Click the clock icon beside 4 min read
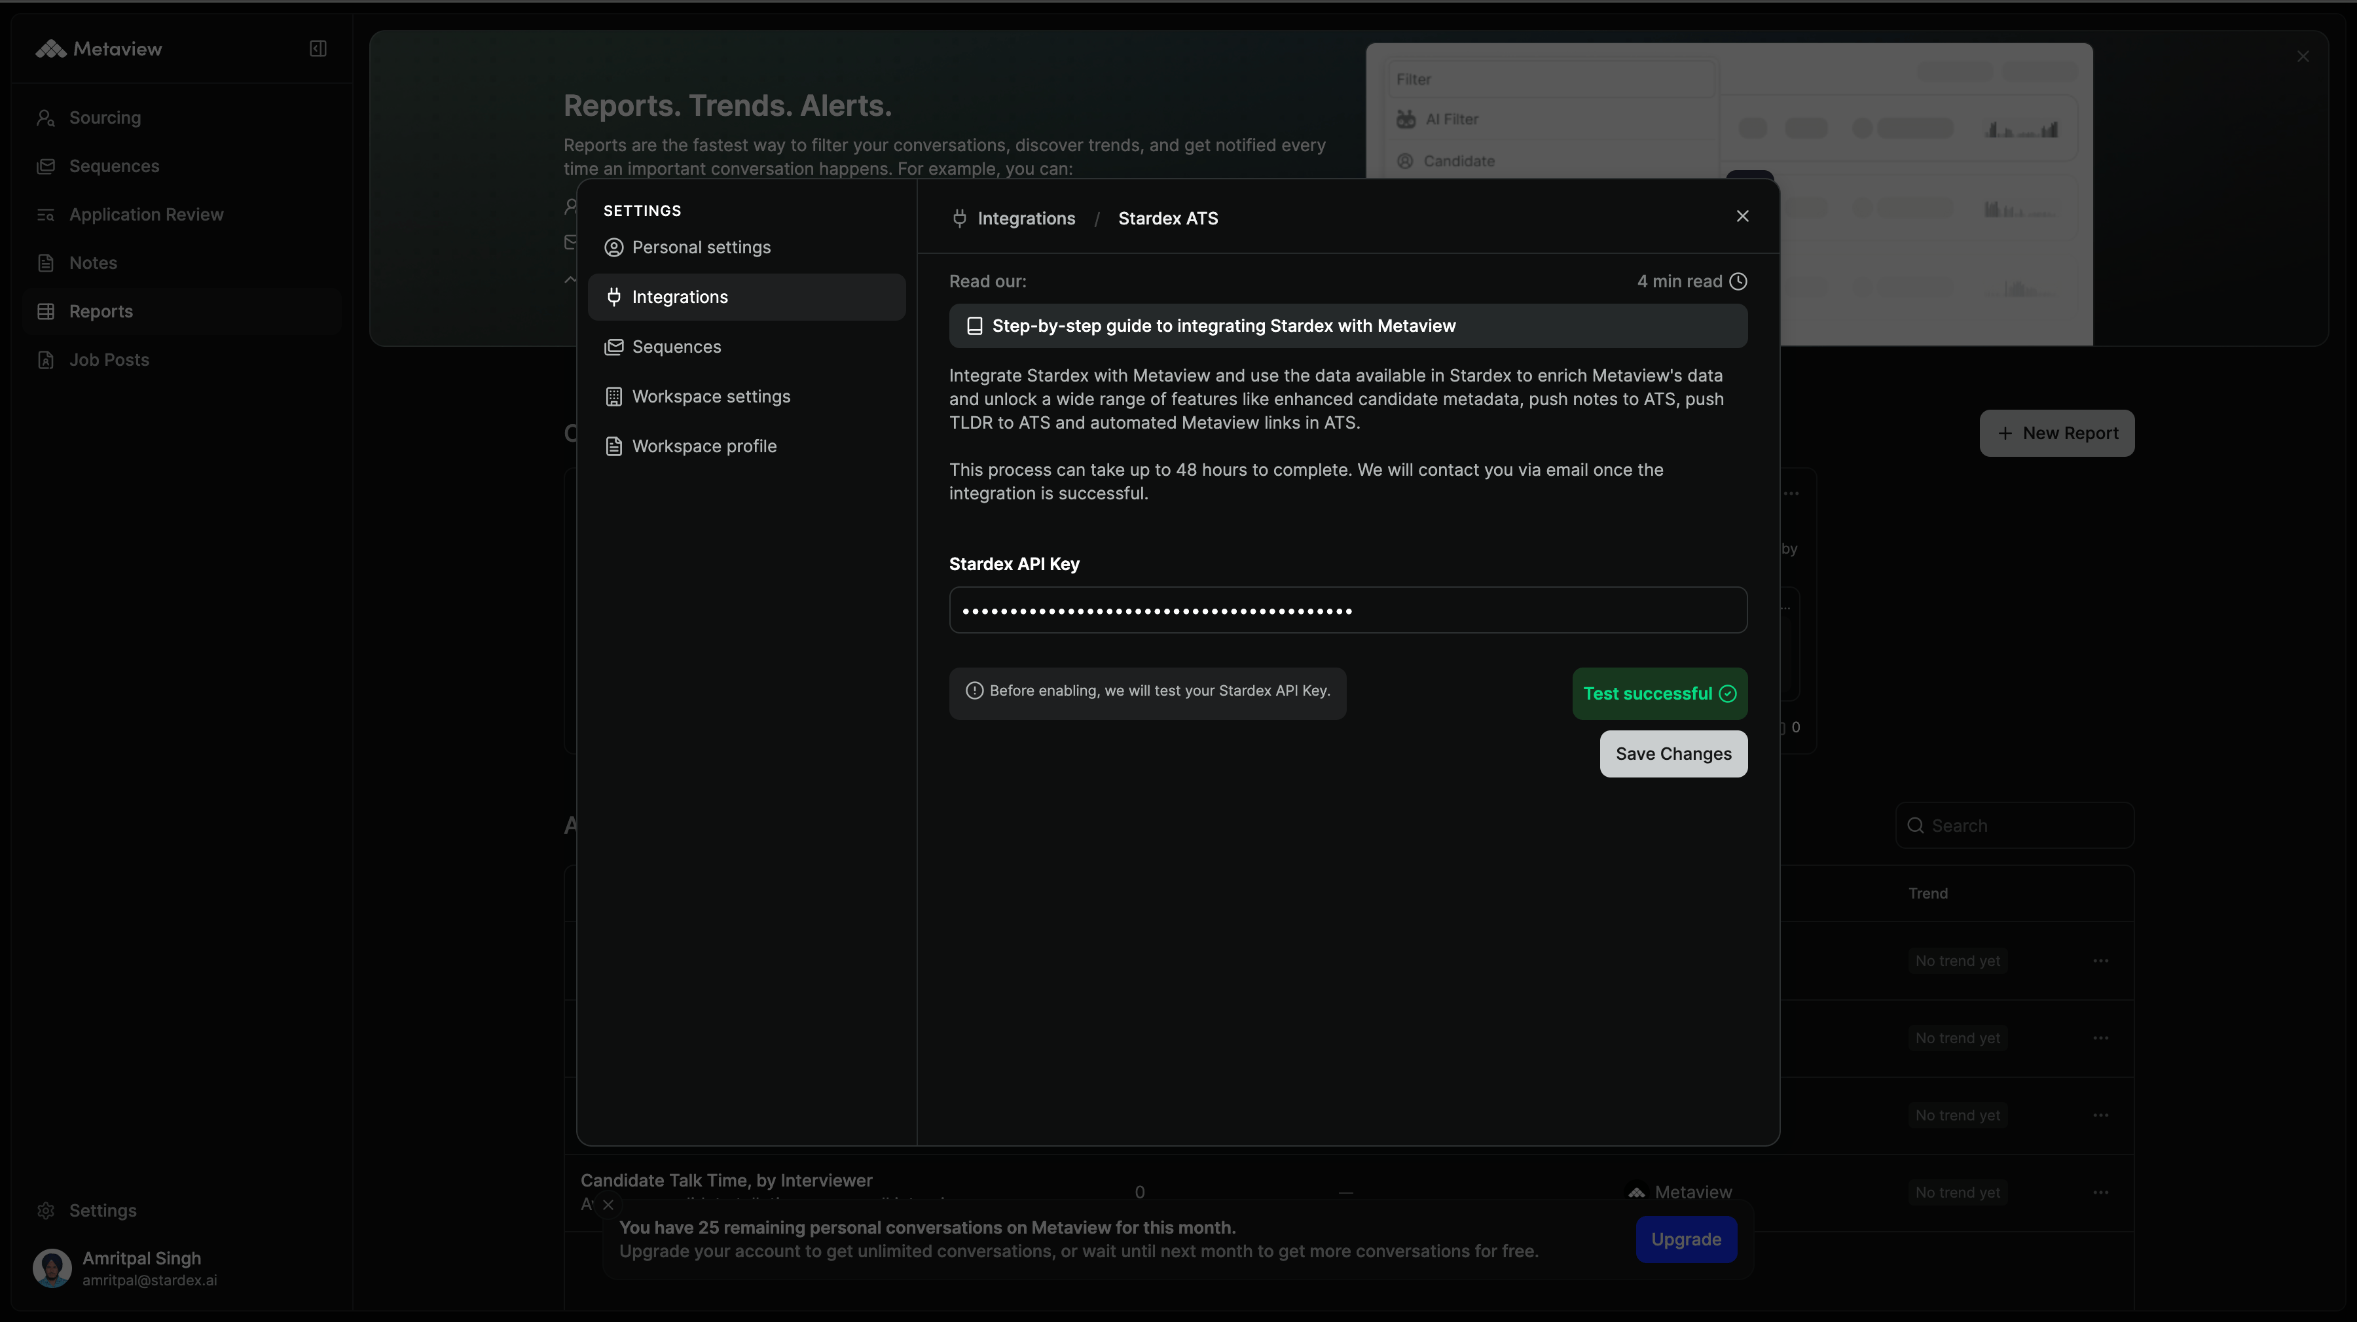 click(1738, 282)
